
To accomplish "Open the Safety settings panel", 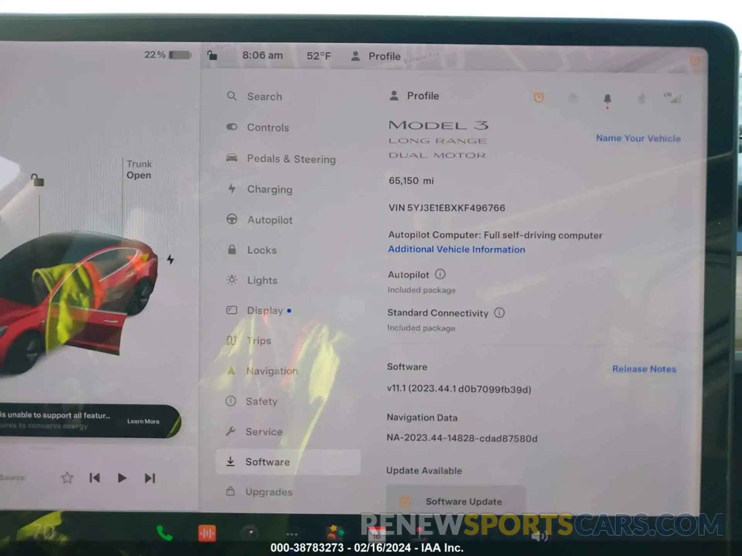I will click(x=260, y=401).
